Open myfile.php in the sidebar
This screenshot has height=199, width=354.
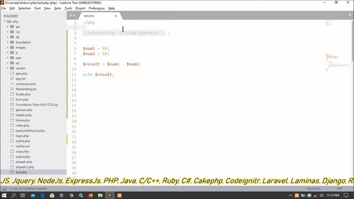click(x=23, y=141)
